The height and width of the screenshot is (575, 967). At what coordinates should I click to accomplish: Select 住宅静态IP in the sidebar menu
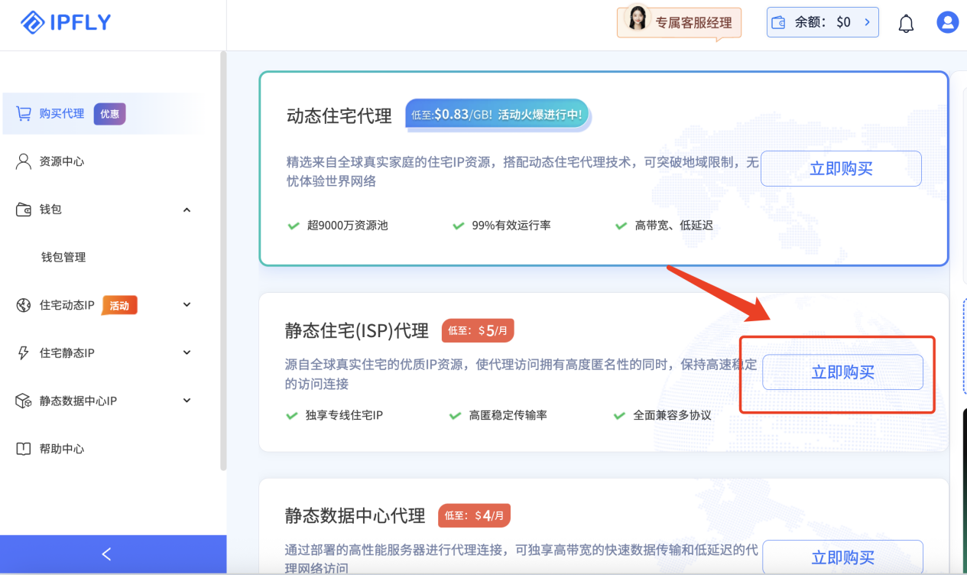(x=67, y=352)
